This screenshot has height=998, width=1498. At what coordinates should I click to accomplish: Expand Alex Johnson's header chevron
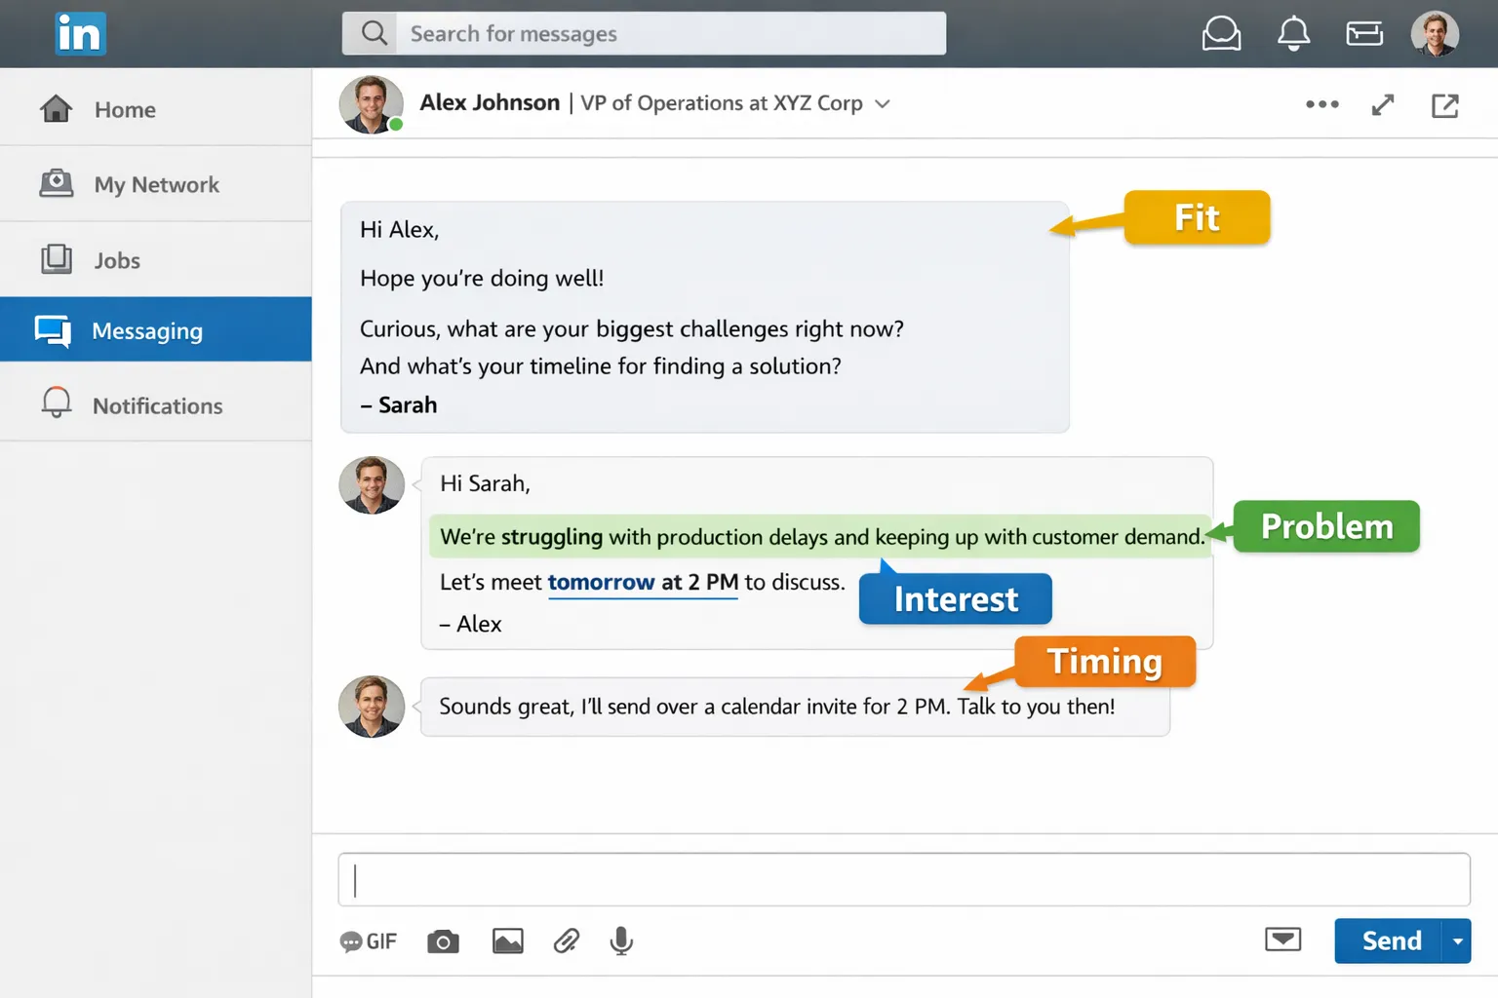tap(883, 103)
